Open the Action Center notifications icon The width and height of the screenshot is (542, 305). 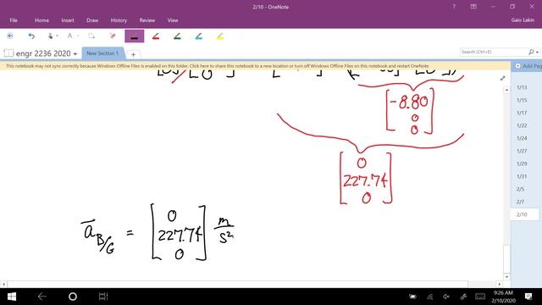point(528,297)
